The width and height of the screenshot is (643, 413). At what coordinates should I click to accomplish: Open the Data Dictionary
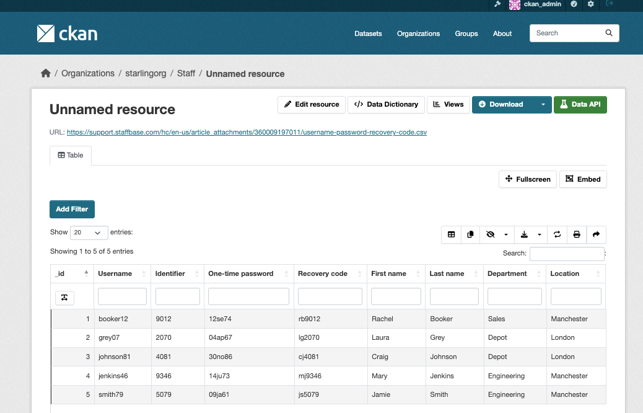pos(386,105)
